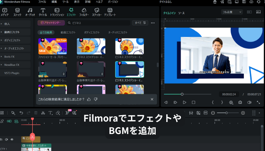Toggle the timeline link clips icon
Screen dimensions: 265x151
(x=9, y=121)
